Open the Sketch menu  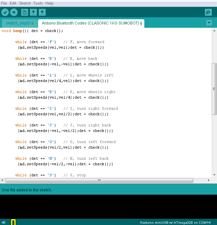pyautogui.click(x=25, y=3)
